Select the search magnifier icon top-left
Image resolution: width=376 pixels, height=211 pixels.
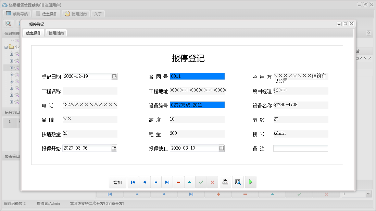[8, 23]
